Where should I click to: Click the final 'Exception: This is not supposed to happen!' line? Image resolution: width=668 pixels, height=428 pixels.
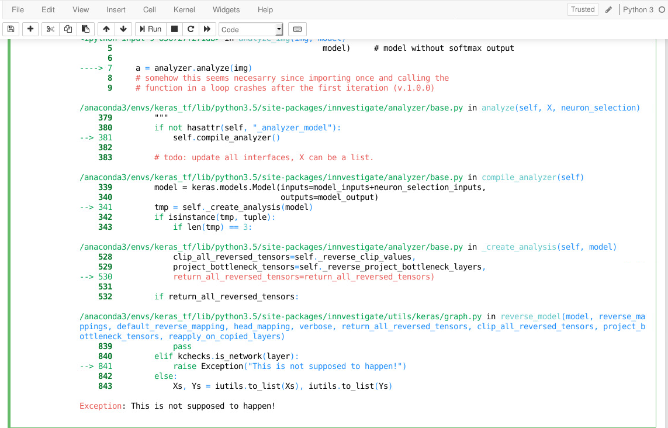pyautogui.click(x=177, y=406)
